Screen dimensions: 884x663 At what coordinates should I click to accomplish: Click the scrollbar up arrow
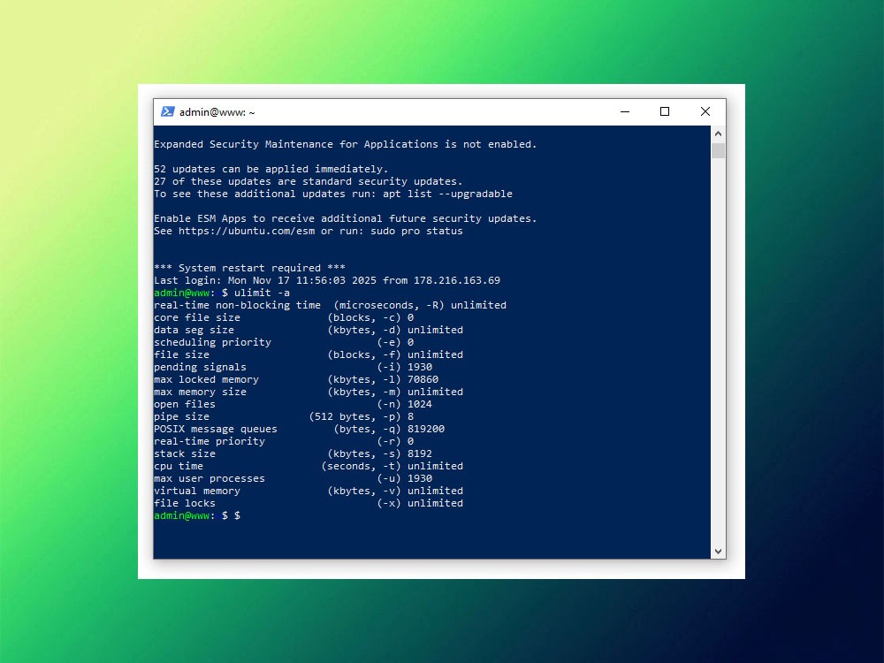tap(718, 133)
